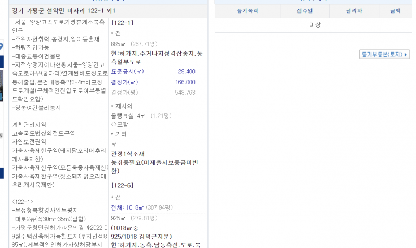Click the 자연보전권역 zoning text

click(x=29, y=141)
